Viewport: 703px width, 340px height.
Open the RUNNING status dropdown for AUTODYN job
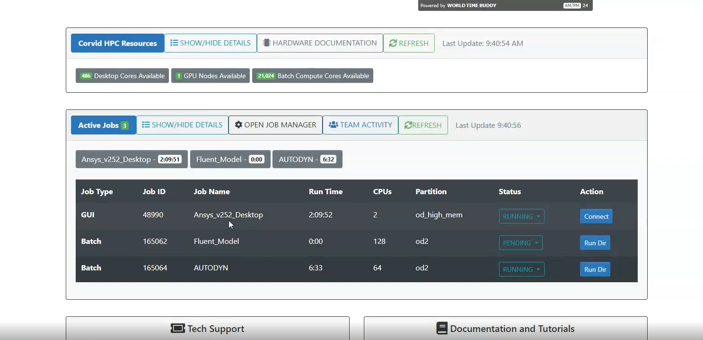click(521, 269)
